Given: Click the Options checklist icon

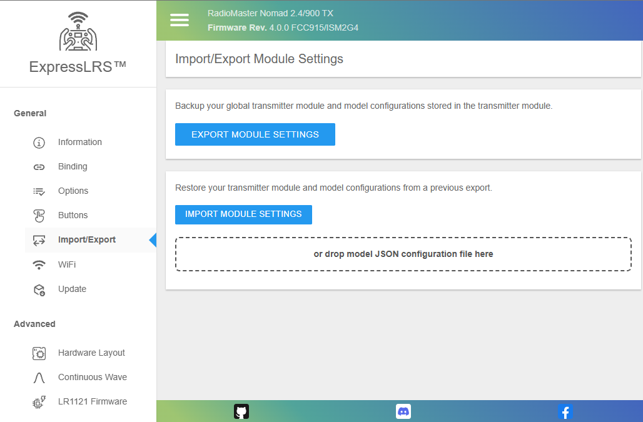Looking at the screenshot, I should (39, 191).
